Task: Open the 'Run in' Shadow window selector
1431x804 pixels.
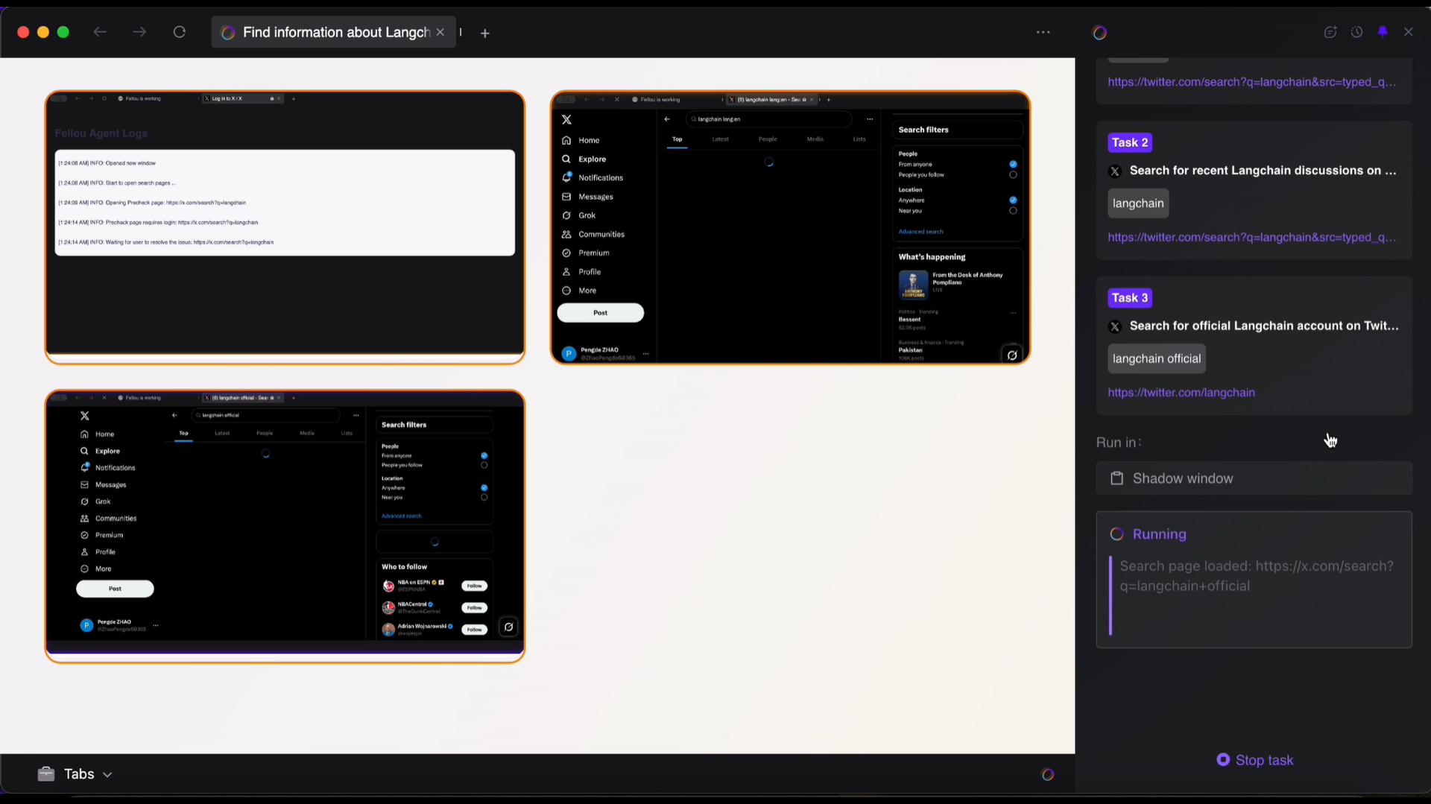Action: (x=1254, y=478)
